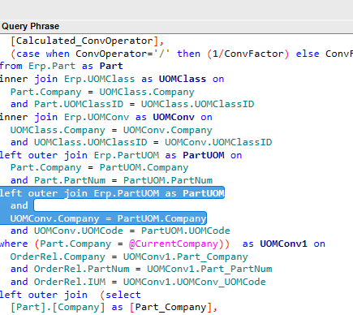Click 'OrderRel.Company = UOMConv1.Part_Company' line
Image resolution: width=353 pixels, height=315 pixels.
pyautogui.click(x=129, y=257)
